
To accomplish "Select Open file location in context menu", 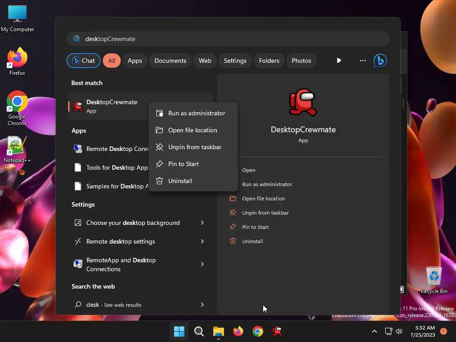I will tap(193, 130).
